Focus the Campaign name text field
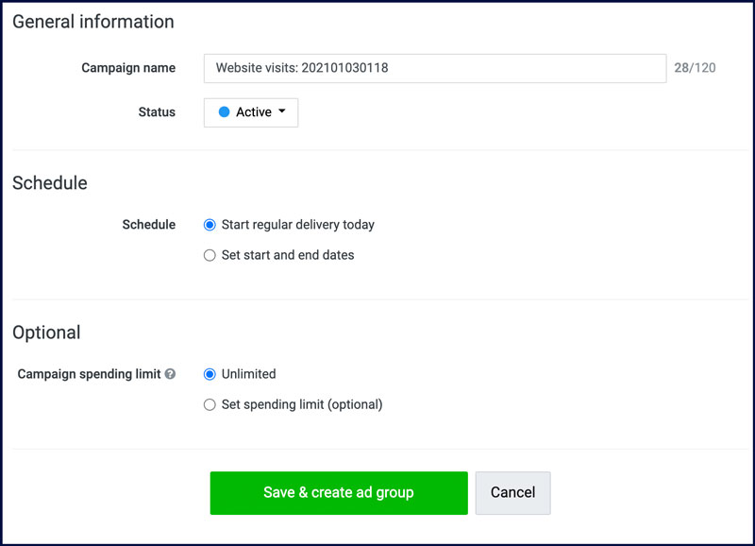This screenshot has width=755, height=546. point(435,68)
